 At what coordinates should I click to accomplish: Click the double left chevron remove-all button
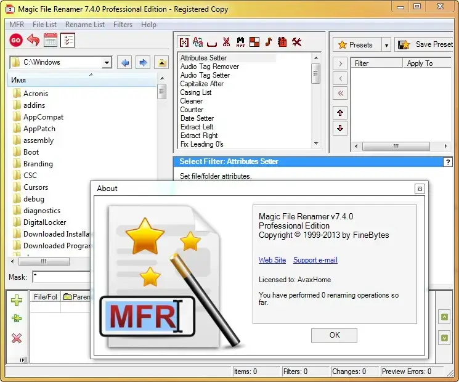click(x=340, y=94)
